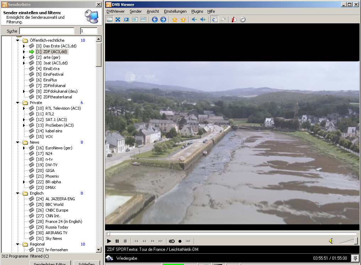Open the EPG program guide icon

143,19
